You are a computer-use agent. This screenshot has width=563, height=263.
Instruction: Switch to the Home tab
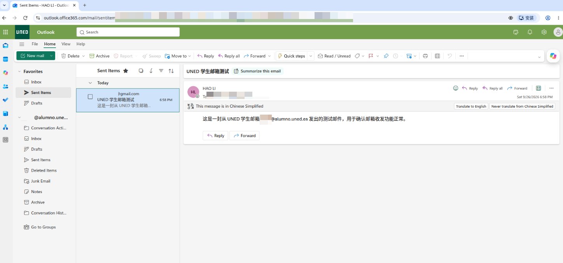coord(50,44)
